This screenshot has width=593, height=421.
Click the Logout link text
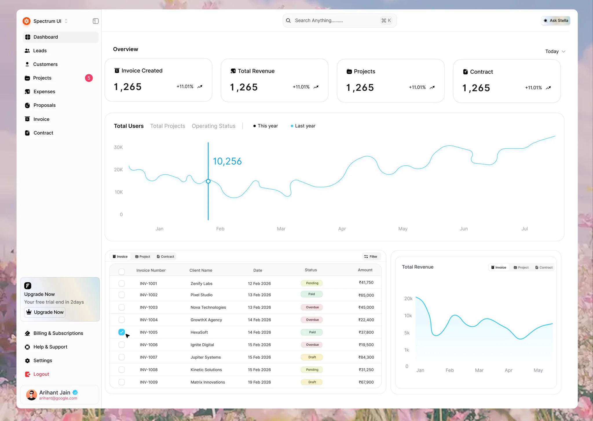click(x=41, y=374)
